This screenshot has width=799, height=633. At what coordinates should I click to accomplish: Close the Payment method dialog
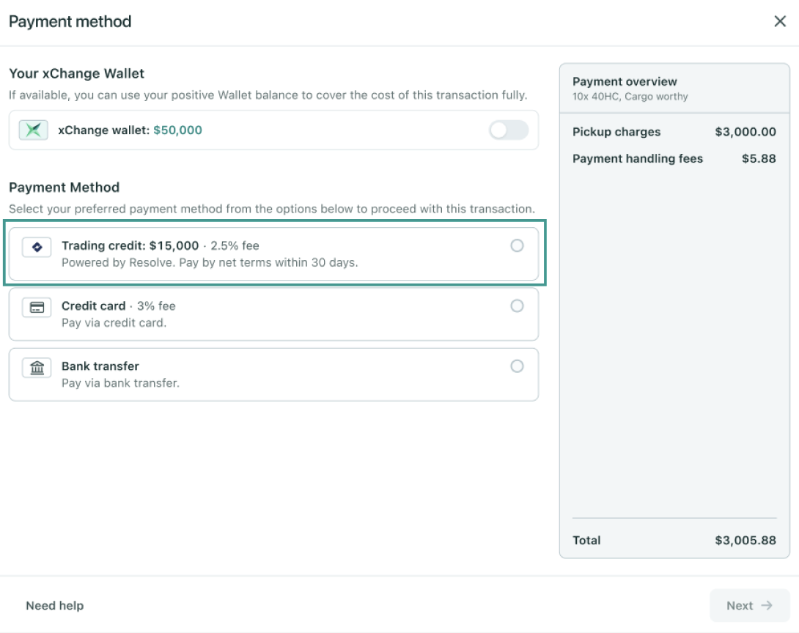pos(780,21)
